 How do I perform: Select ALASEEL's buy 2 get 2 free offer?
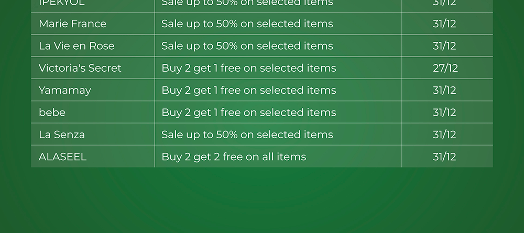click(234, 157)
